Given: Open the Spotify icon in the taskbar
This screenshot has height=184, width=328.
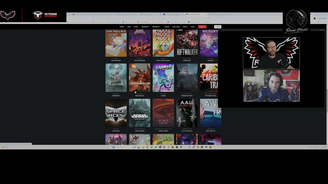Looking at the screenshot, I should coord(152,147).
